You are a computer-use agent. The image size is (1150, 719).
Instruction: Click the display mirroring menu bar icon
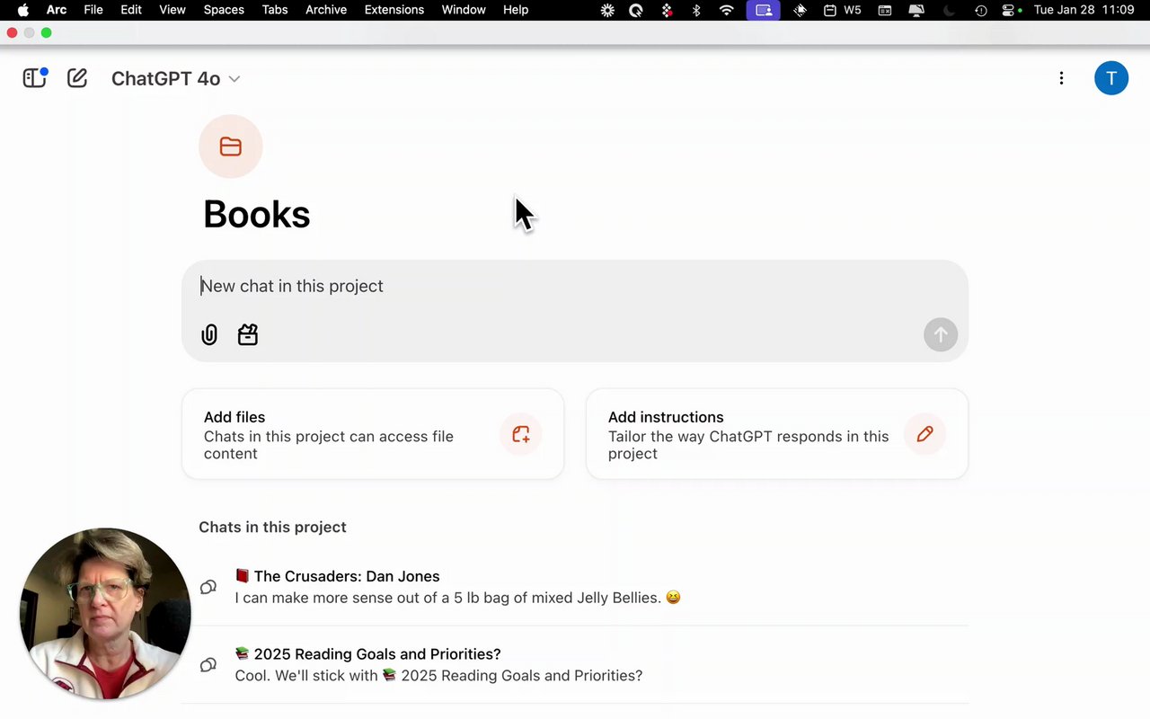pos(917,10)
